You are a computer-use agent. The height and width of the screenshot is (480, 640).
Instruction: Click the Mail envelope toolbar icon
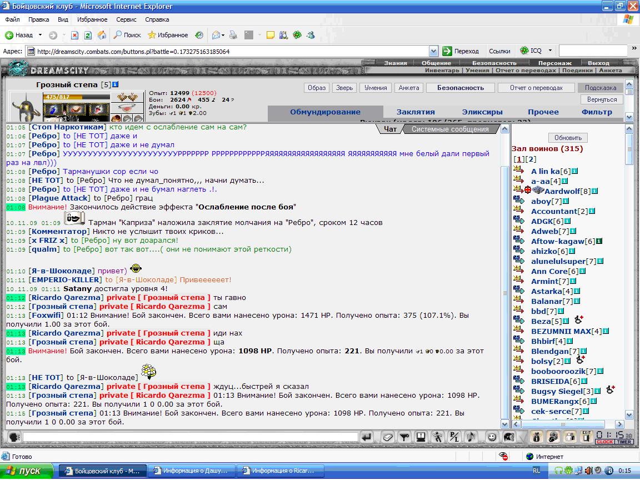[x=216, y=35]
